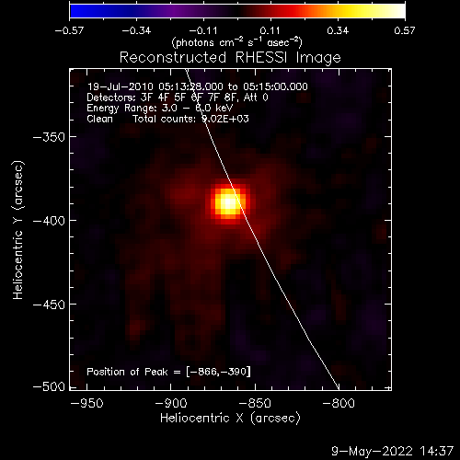
Task: Click the -0.57 colorbar tick label
Action: [x=69, y=30]
